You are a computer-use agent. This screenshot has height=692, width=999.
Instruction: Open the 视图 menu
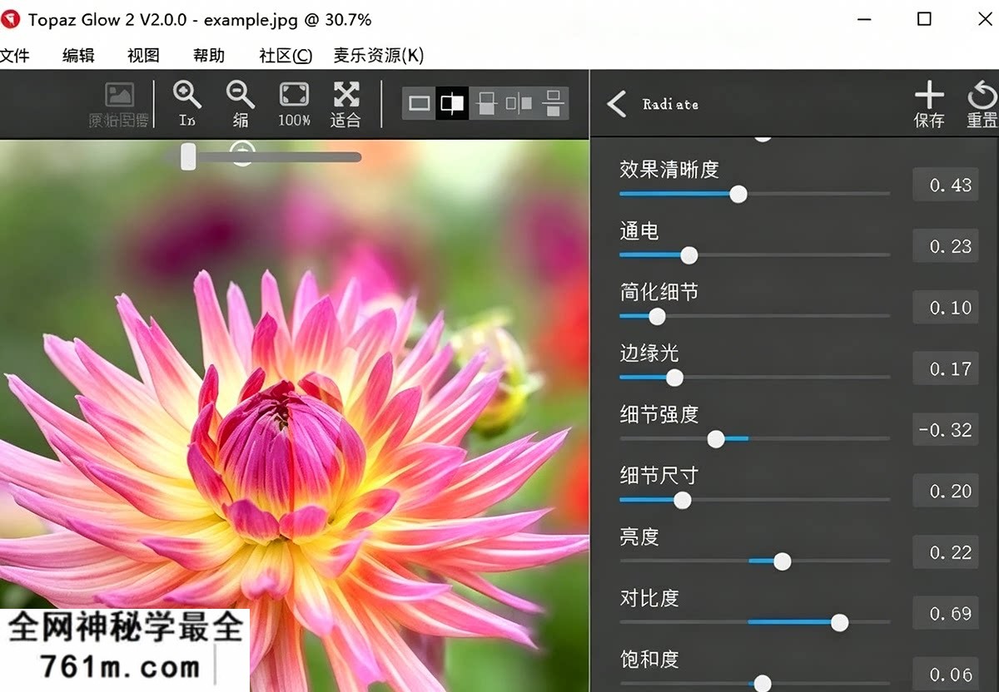coord(143,55)
